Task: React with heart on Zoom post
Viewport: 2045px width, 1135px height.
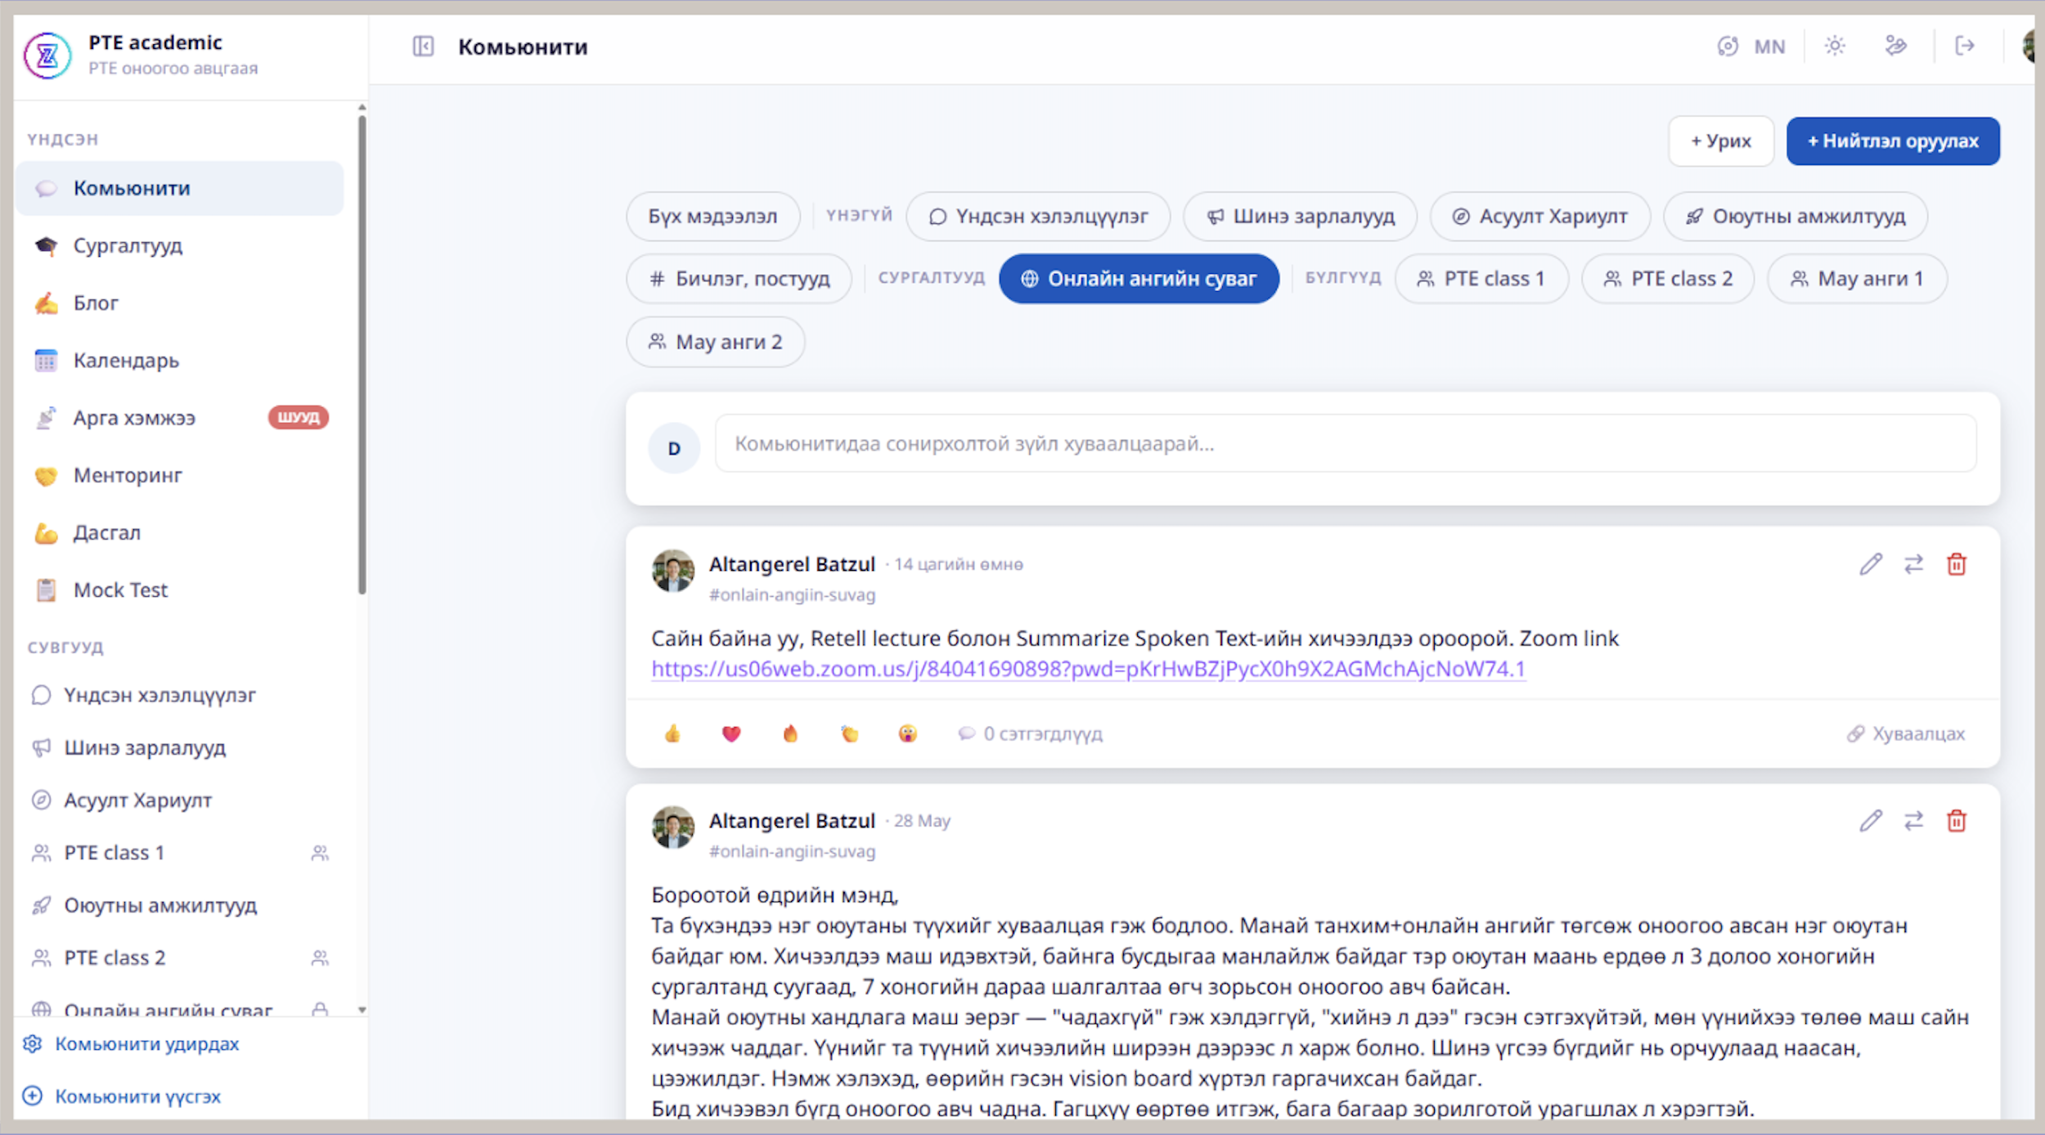Action: click(731, 733)
